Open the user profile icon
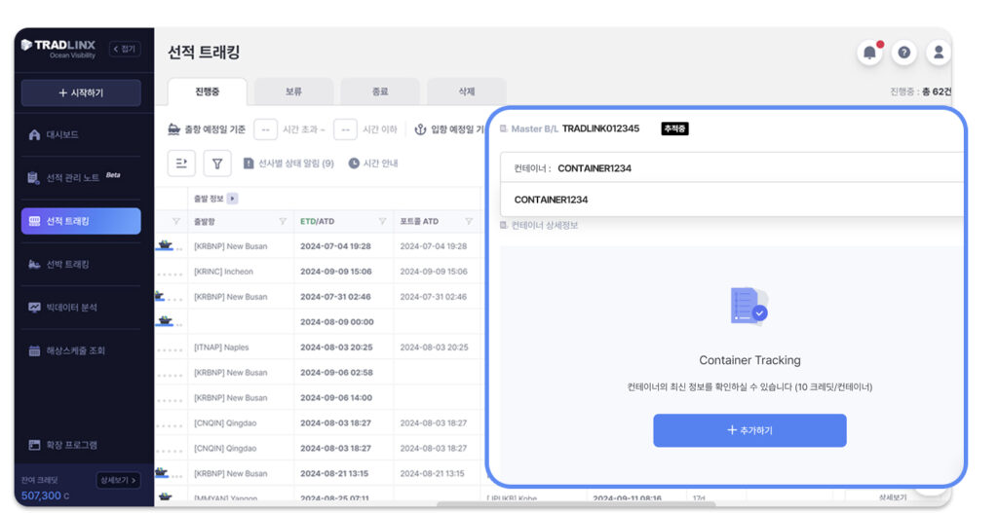998x513 pixels. coord(939,53)
